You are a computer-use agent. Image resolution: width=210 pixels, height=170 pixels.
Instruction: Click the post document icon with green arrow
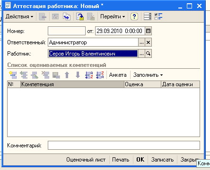tap(80, 16)
